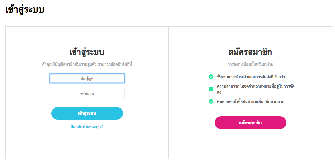Click into the รหัสผ่าน password field
The image size is (335, 163).
pyautogui.click(x=87, y=93)
